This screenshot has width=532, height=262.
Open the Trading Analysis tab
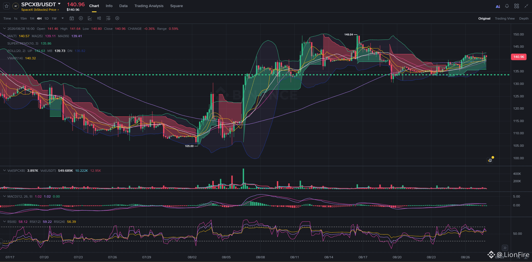click(149, 6)
